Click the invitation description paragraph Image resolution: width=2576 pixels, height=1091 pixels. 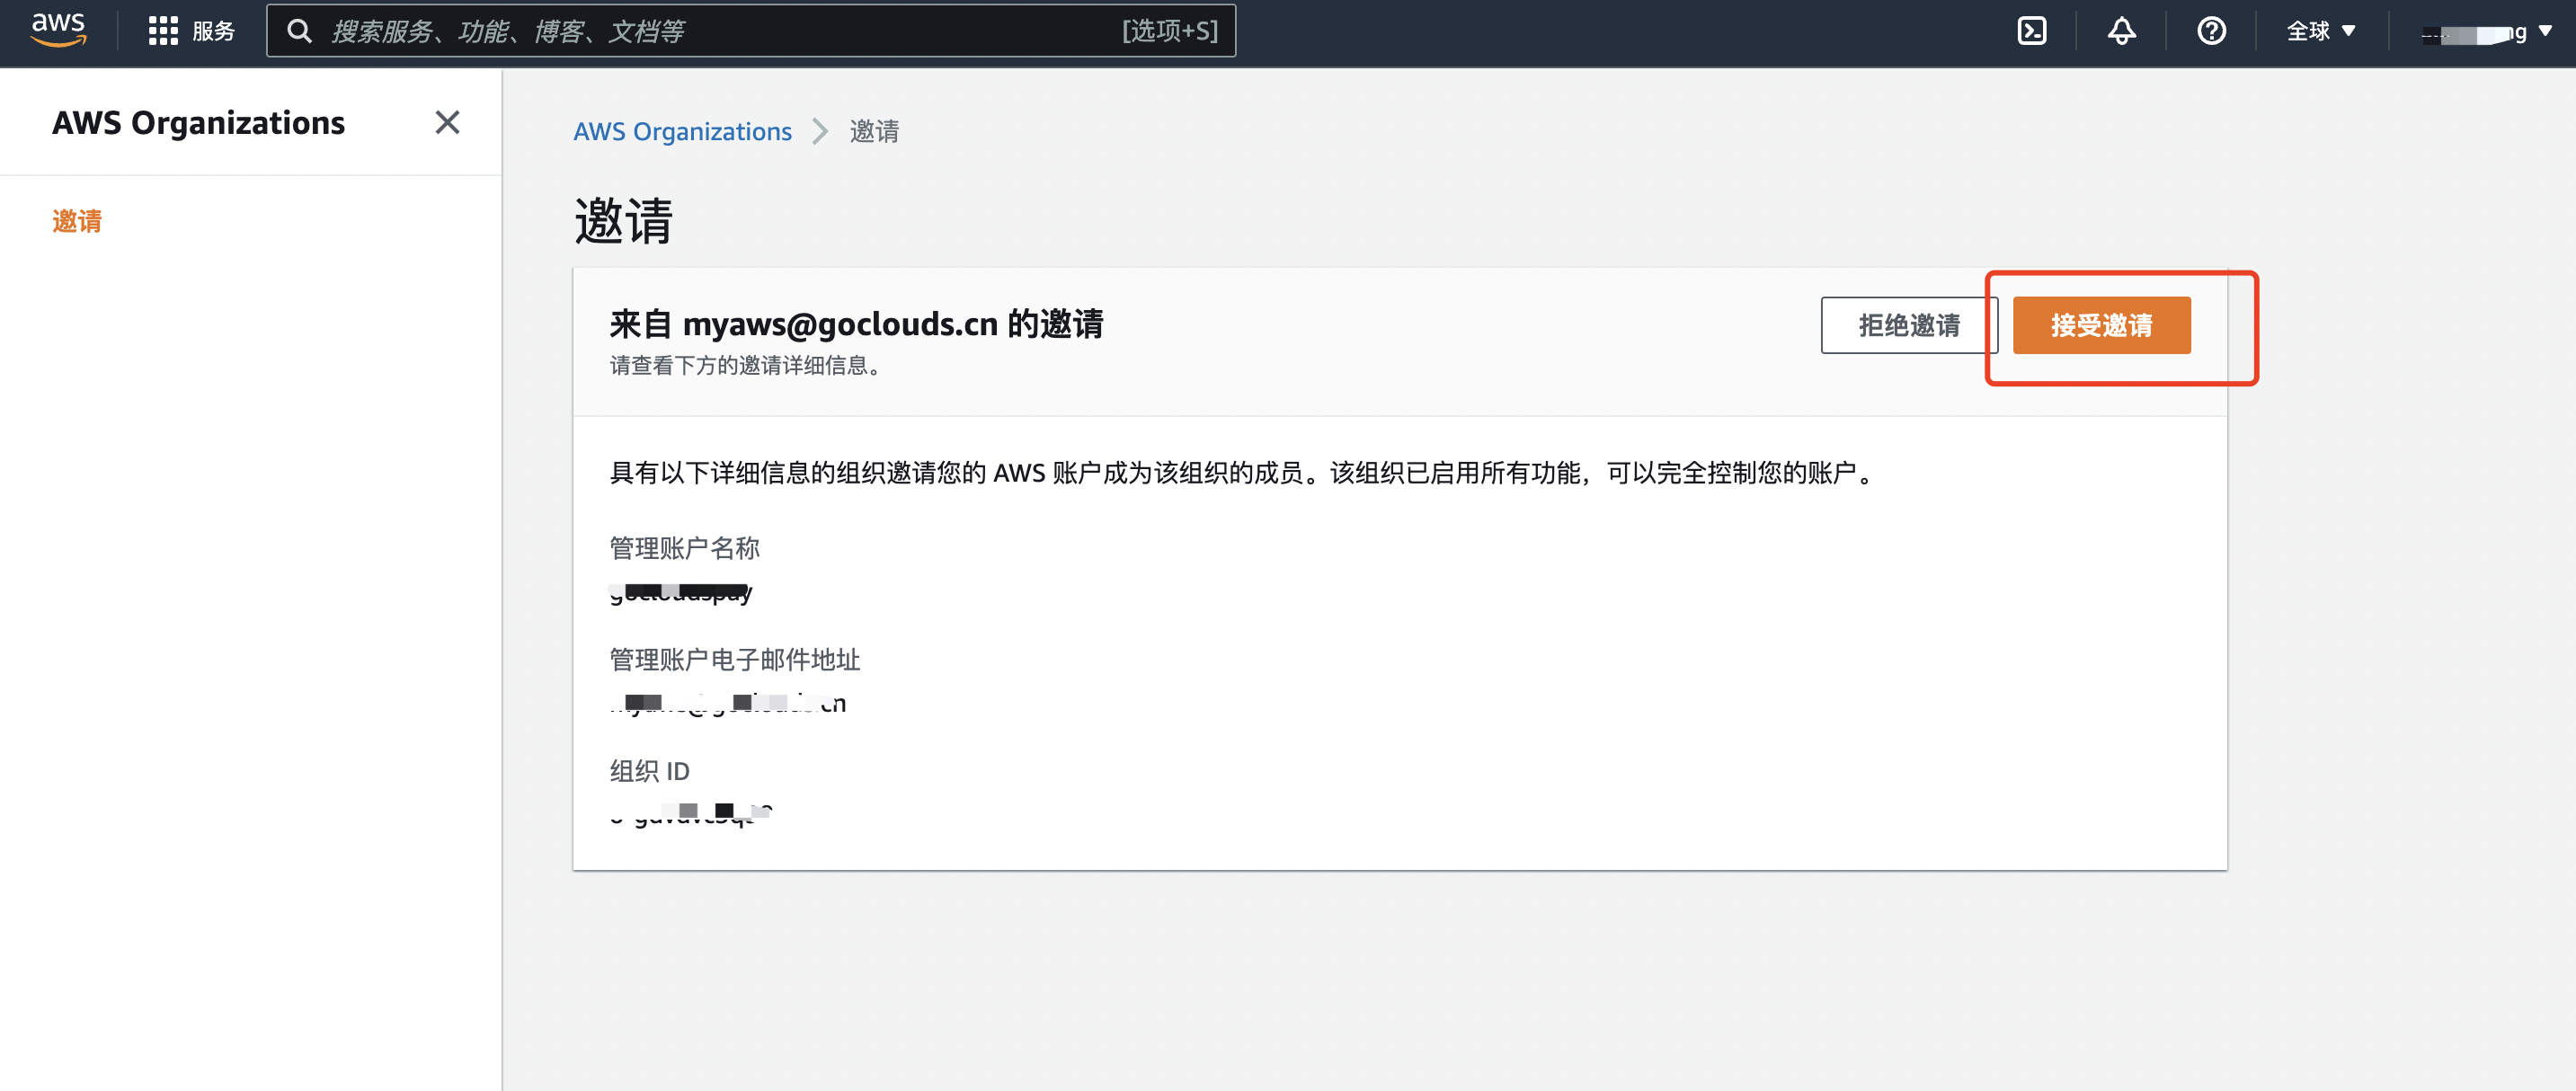click(x=1245, y=472)
